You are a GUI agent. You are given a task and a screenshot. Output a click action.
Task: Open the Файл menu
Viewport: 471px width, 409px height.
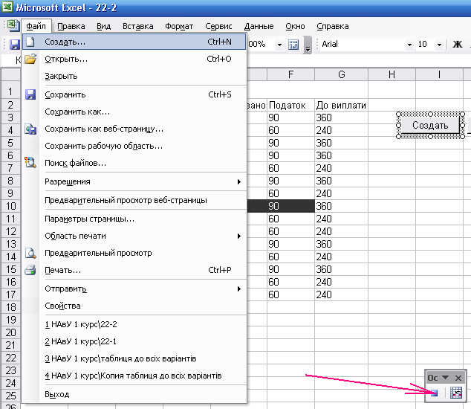coord(36,26)
